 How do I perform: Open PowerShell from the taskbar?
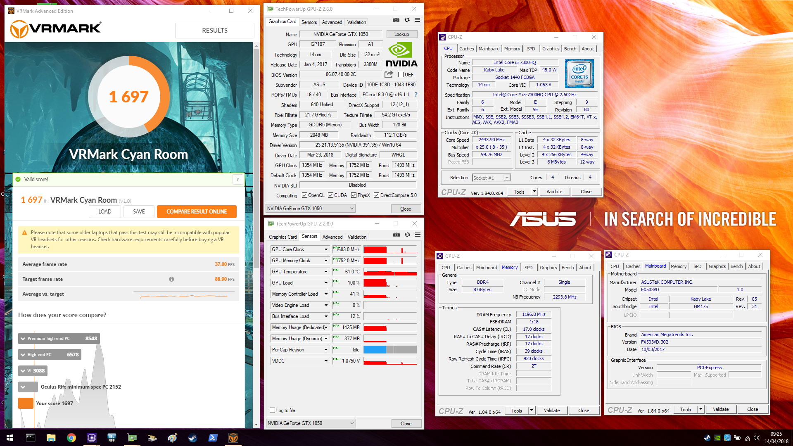(213, 438)
